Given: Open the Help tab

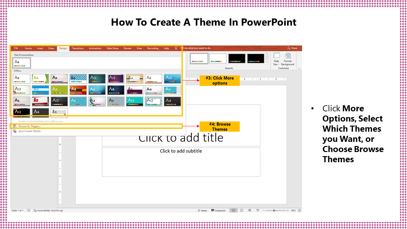Looking at the screenshot, I should [166, 48].
